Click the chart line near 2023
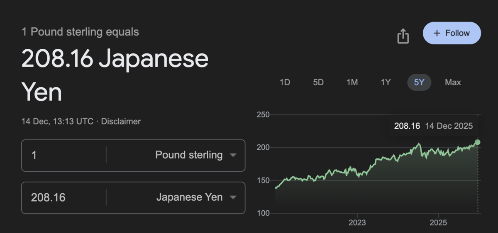498x233 pixels. coord(357,173)
